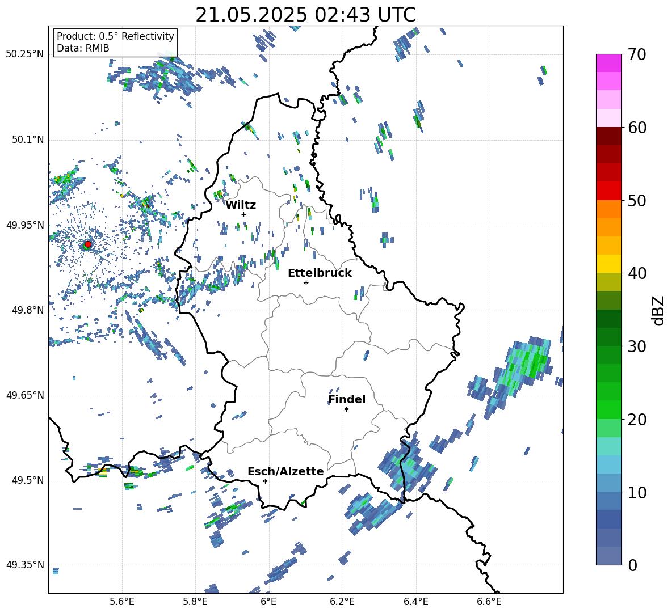Click the timestamp title 21.05.2025 02:43 UTC
This screenshot has height=613, width=672.
click(x=305, y=15)
